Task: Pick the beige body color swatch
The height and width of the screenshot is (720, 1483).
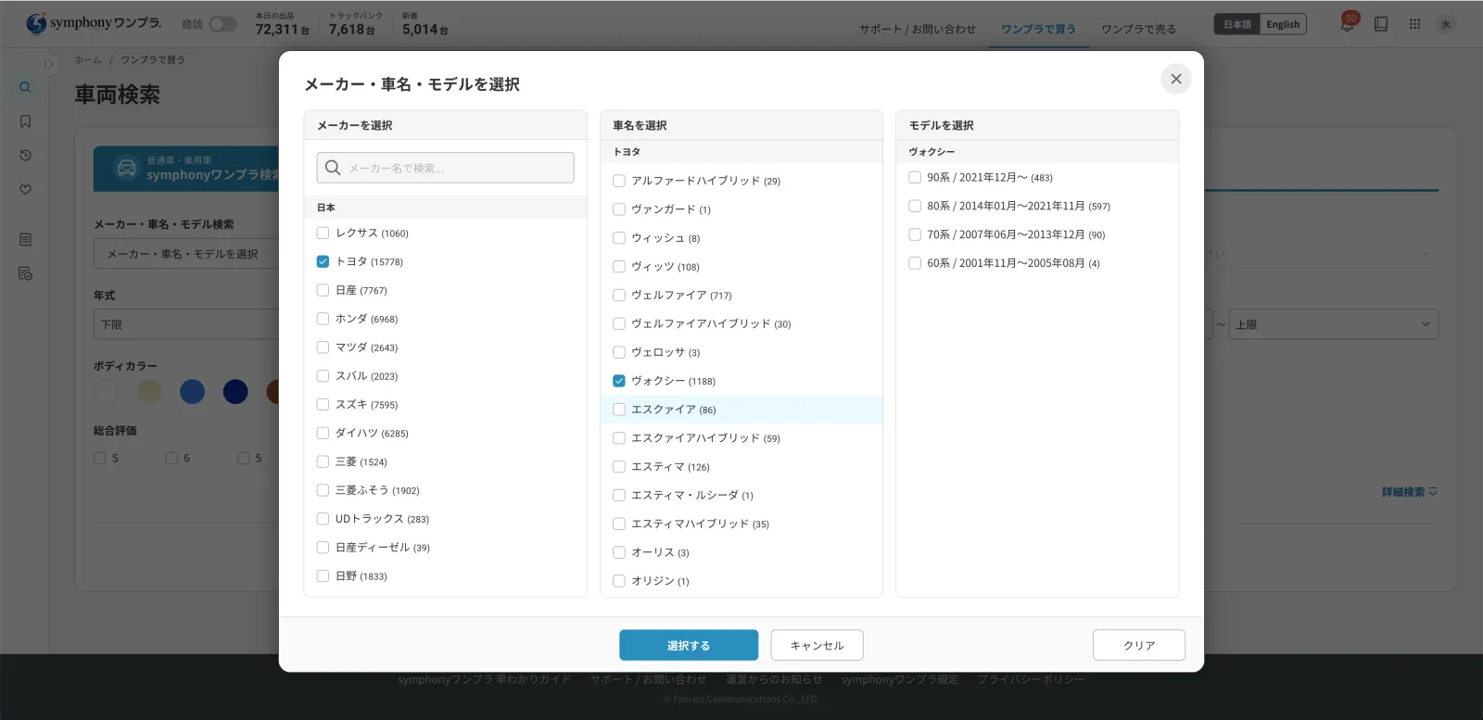Action: pos(149,391)
